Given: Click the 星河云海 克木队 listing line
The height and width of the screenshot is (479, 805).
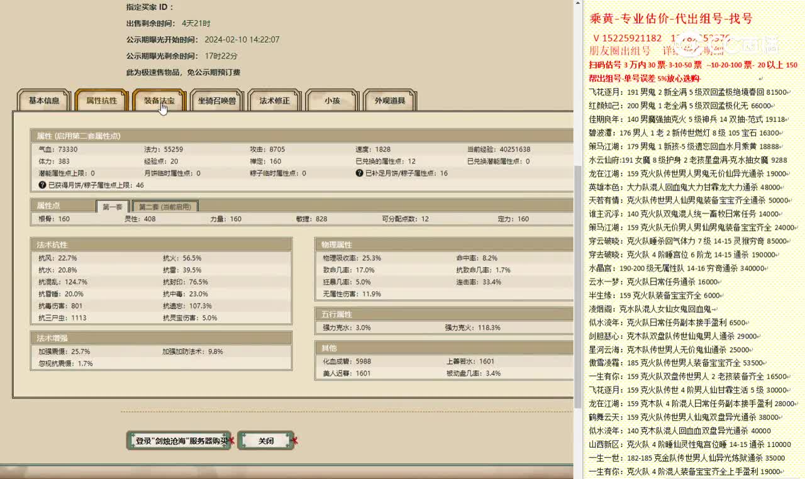Looking at the screenshot, I should coord(672,350).
